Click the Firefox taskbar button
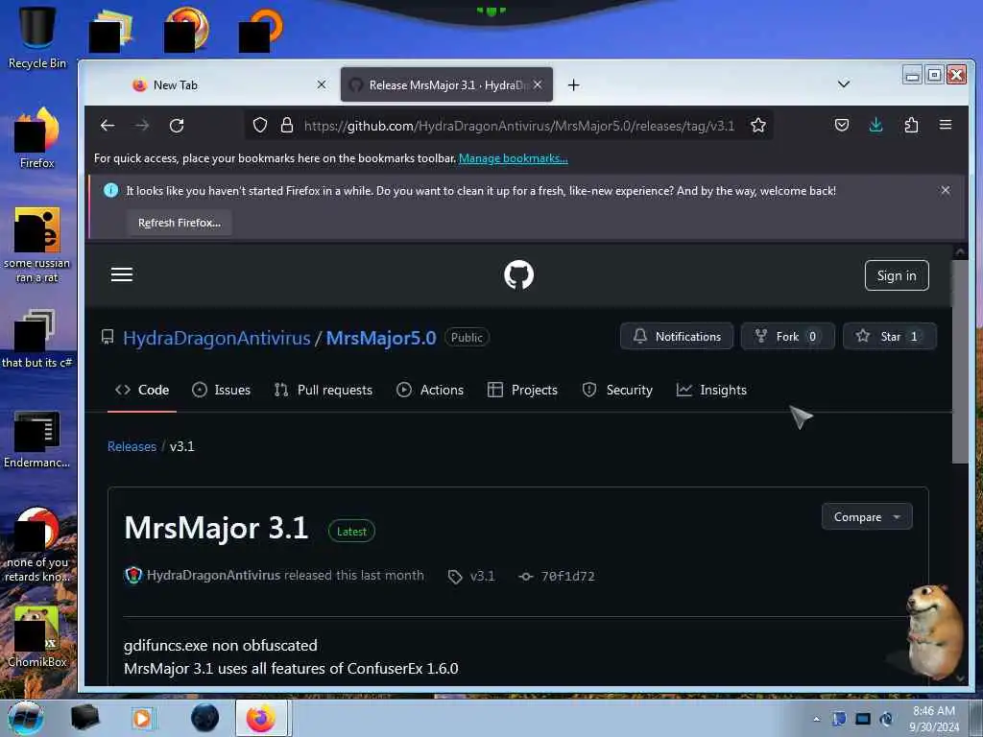 261,718
